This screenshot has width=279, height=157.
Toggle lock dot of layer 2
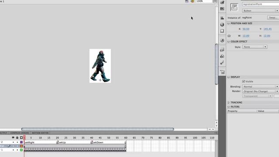17,142
